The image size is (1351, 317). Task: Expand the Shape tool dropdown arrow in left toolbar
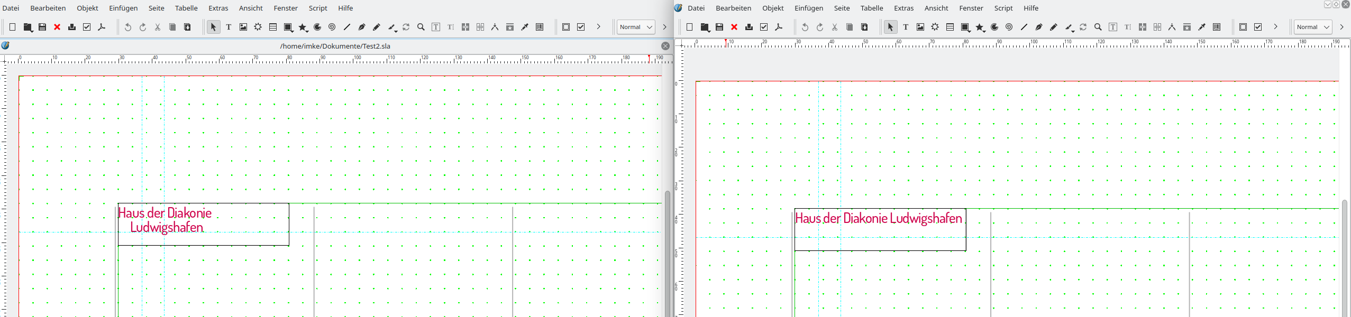[x=293, y=30]
